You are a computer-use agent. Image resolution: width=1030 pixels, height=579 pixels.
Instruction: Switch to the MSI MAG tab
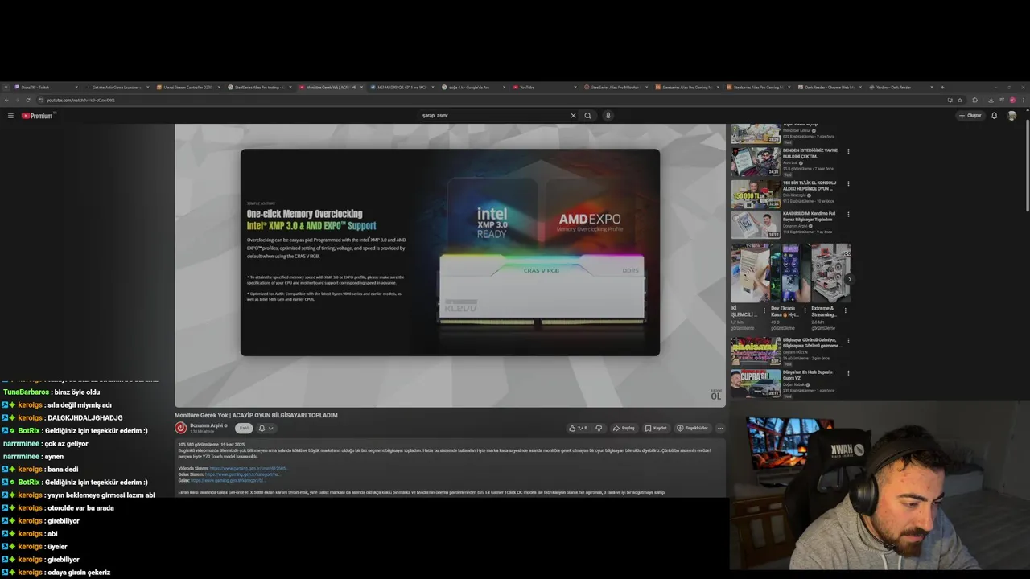coord(401,87)
